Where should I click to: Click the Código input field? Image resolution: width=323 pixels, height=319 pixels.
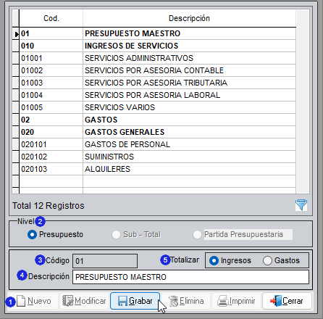pos(105,261)
